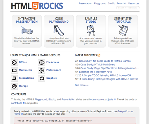This screenshot has width=149, height=124.
Task: Click the Presentation CSS3 icon
Action: [x=14, y=78]
